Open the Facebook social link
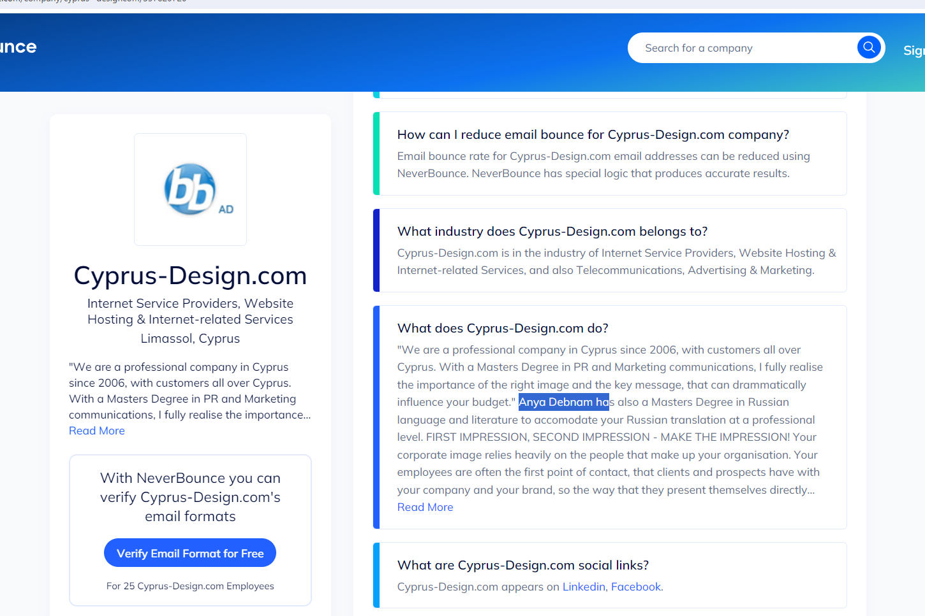The width and height of the screenshot is (925, 616). coord(635,587)
